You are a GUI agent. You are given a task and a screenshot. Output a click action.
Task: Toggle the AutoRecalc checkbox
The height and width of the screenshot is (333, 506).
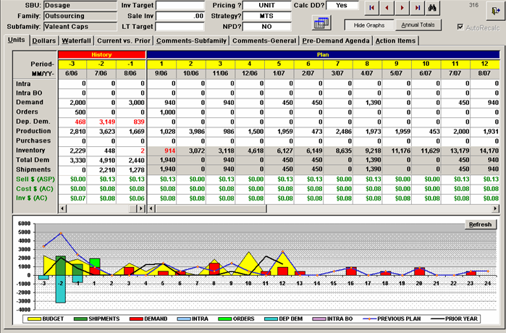[460, 27]
